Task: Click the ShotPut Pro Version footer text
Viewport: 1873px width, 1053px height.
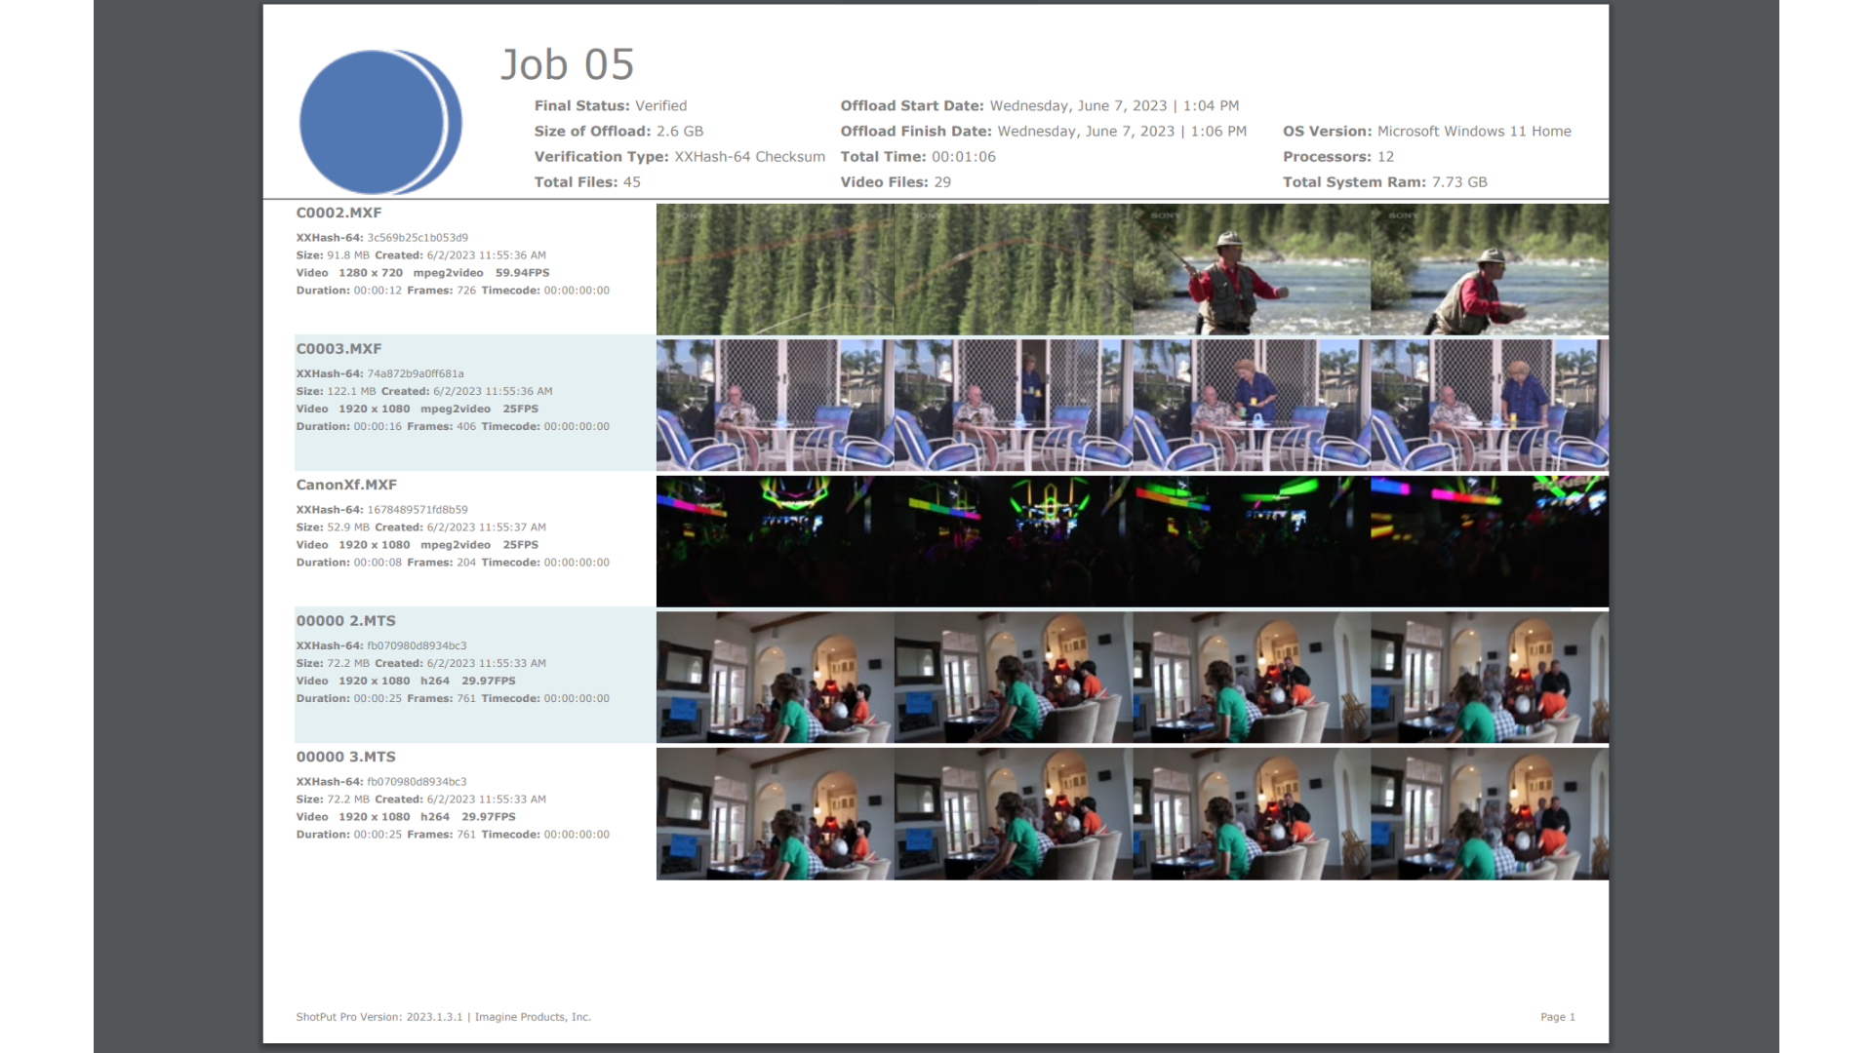Action: [443, 1017]
